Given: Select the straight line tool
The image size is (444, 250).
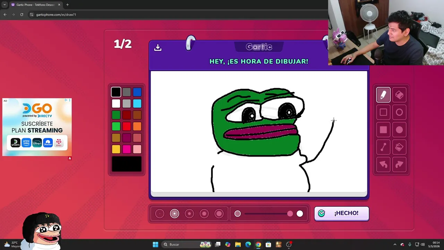Looking at the screenshot, I should pos(383,147).
